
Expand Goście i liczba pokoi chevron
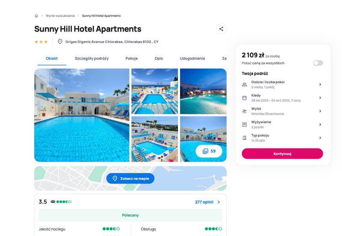(320, 84)
